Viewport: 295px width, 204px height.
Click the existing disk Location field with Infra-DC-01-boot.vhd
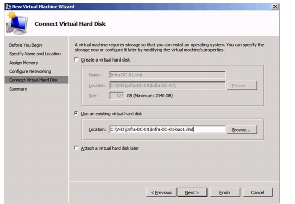tap(167, 129)
